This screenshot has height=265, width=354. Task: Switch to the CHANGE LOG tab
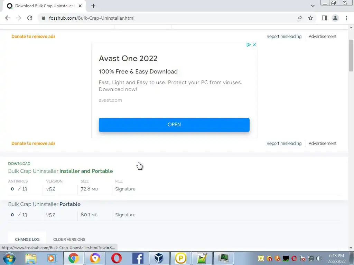point(27,239)
